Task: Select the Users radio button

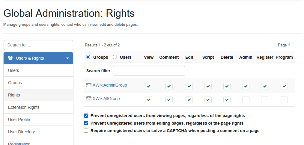Action: [x=115, y=57]
